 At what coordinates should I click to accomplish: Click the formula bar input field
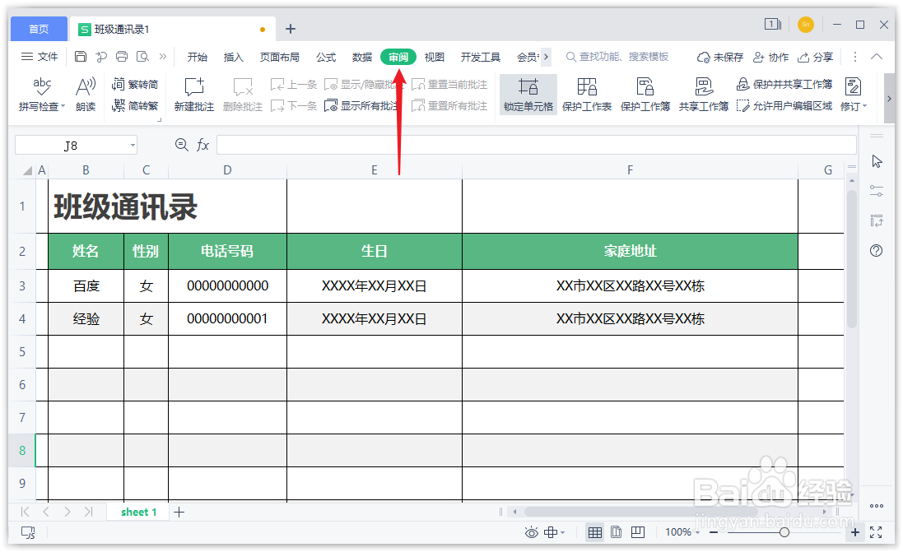point(536,145)
